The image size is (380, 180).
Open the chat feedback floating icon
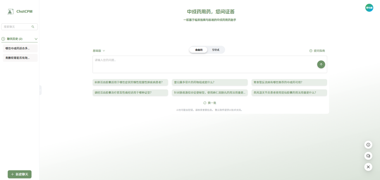(x=368, y=156)
